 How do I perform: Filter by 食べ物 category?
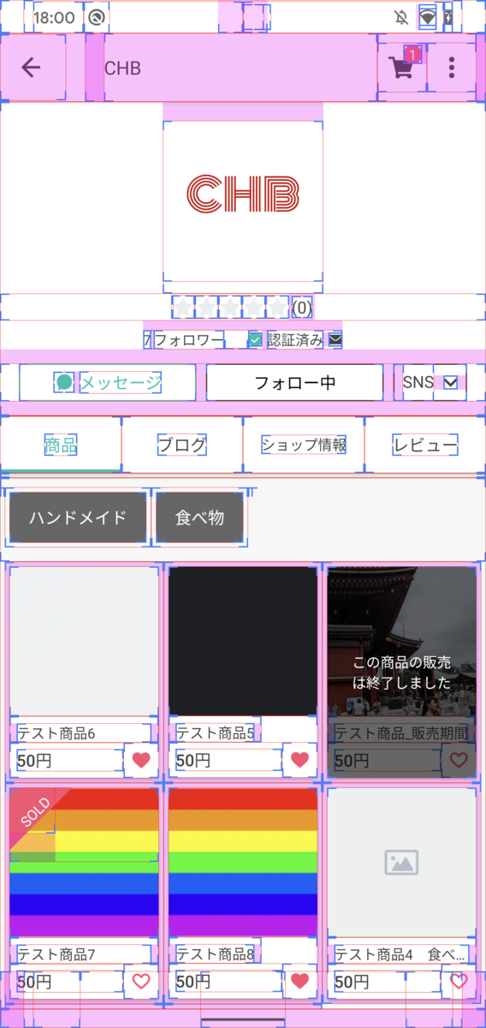click(199, 517)
